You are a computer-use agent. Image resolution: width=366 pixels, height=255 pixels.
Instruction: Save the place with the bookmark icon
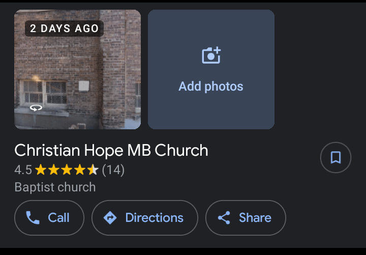(335, 158)
